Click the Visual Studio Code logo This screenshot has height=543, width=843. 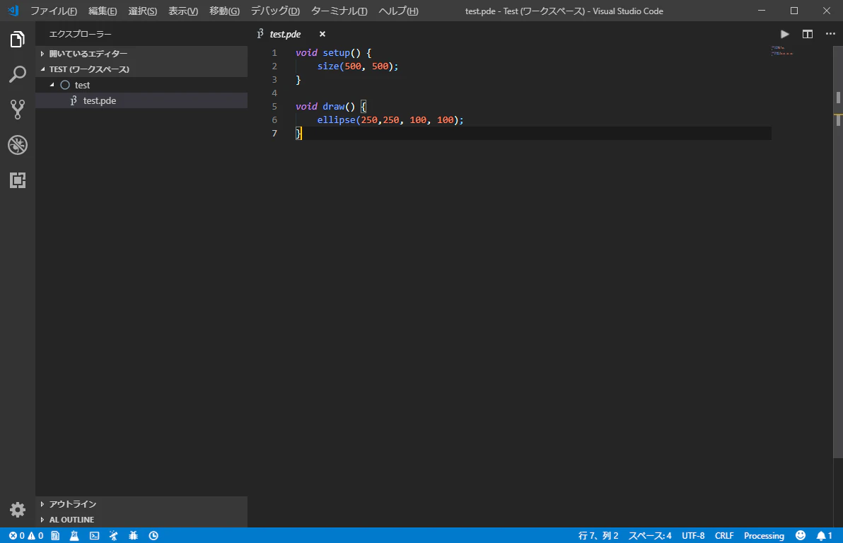[x=13, y=11]
